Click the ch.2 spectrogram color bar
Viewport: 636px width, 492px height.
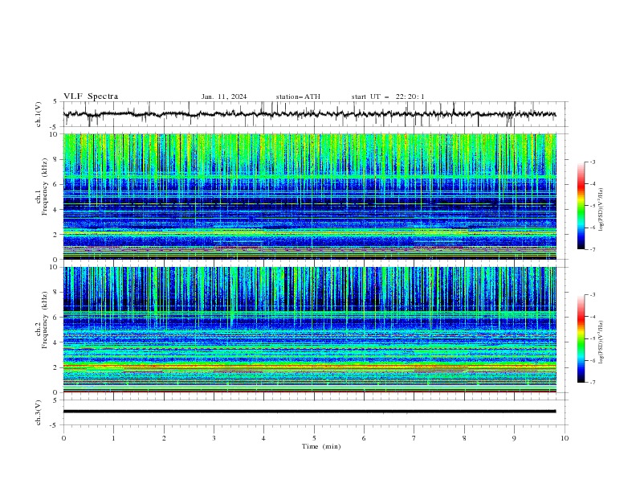pos(581,338)
